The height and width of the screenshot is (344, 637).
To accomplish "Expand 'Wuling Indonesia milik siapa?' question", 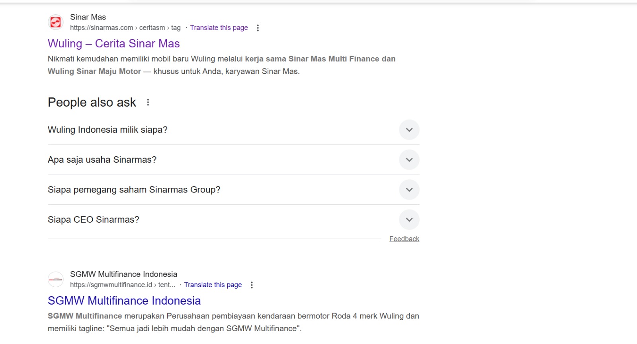I will 234,130.
